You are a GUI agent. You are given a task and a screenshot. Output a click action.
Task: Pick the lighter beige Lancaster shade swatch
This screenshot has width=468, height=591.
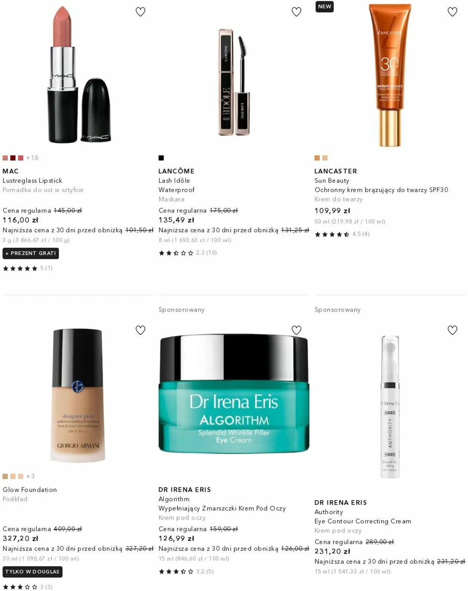click(325, 158)
